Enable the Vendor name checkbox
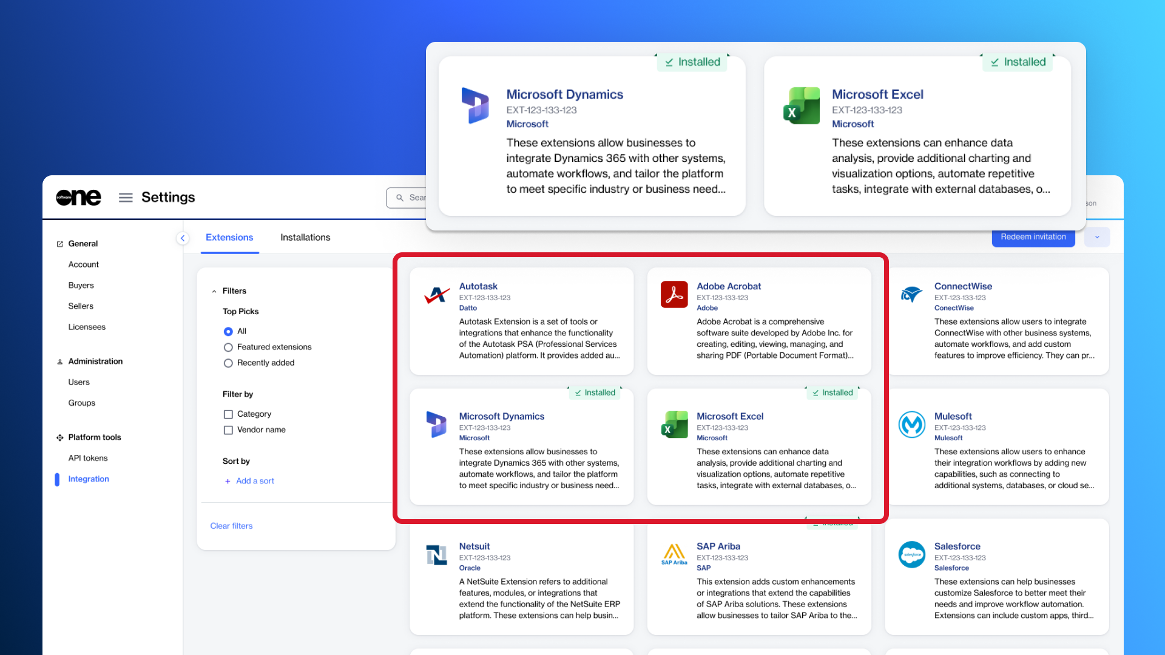 coord(228,430)
